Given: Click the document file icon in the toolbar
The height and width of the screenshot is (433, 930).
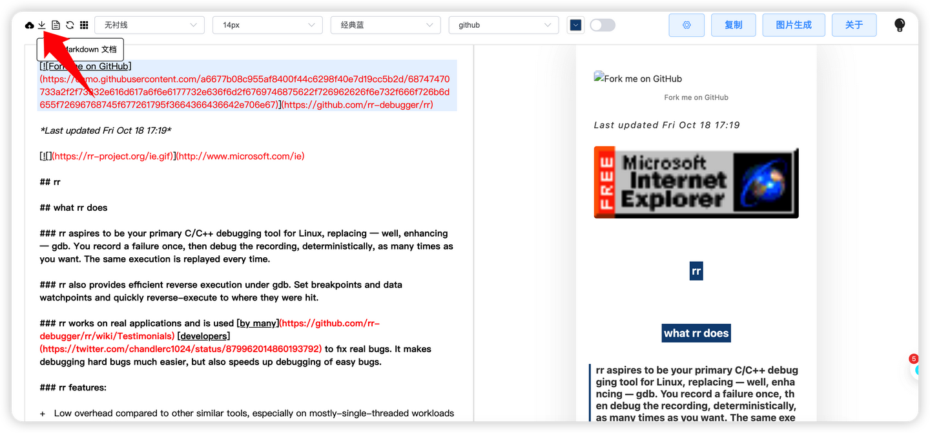Looking at the screenshot, I should click(x=56, y=25).
